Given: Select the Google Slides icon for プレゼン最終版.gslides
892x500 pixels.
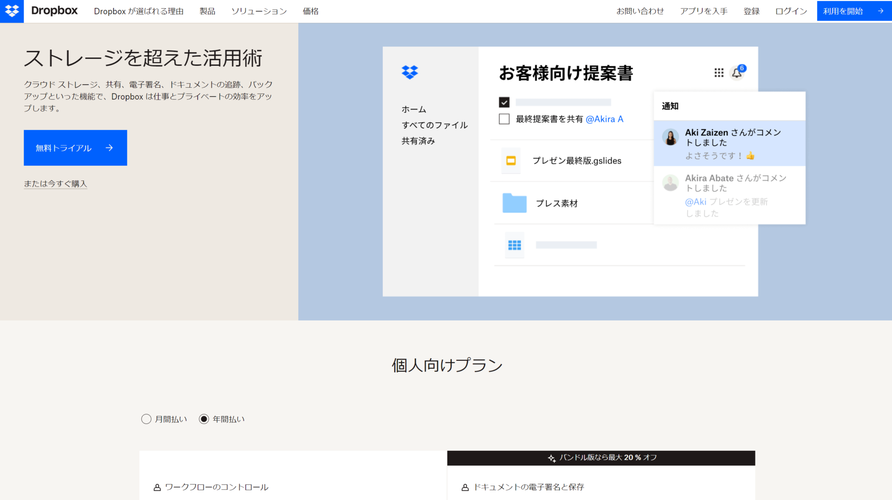Looking at the screenshot, I should [511, 160].
